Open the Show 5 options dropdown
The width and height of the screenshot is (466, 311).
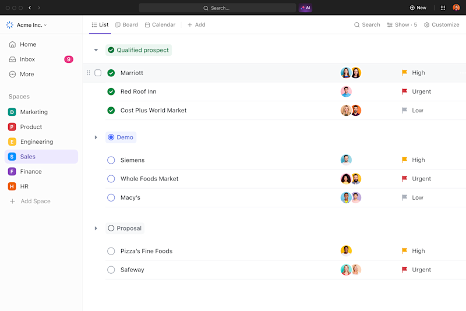402,24
